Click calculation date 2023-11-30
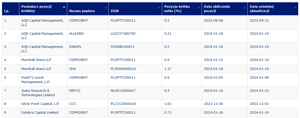This screenshot has height=118, width=300. coord(213,104)
